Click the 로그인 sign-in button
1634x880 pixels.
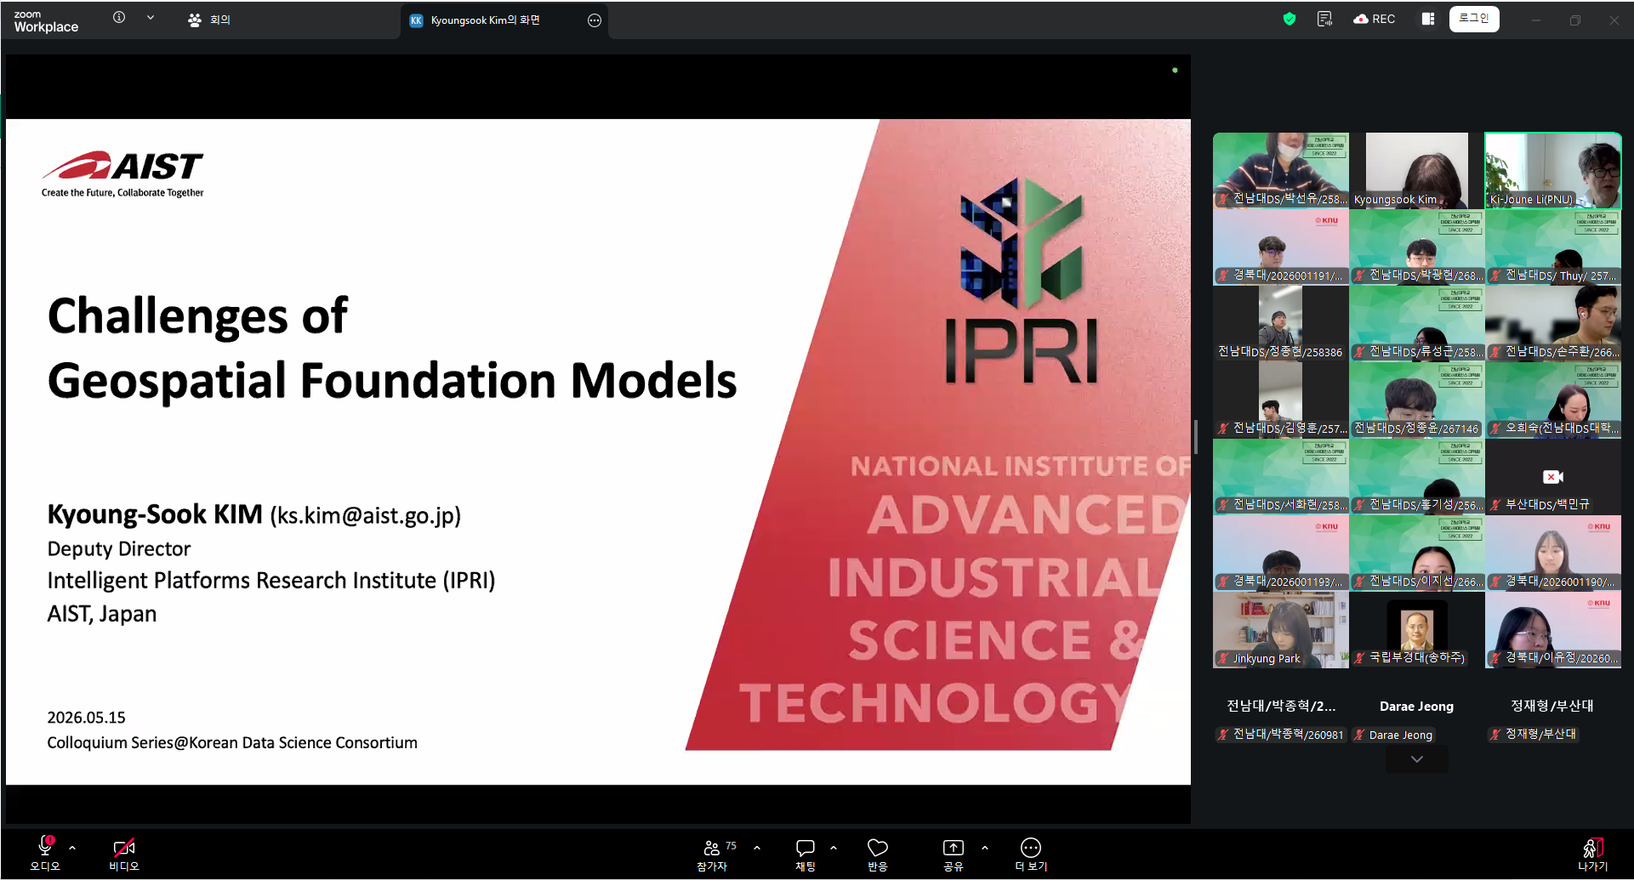(x=1474, y=19)
